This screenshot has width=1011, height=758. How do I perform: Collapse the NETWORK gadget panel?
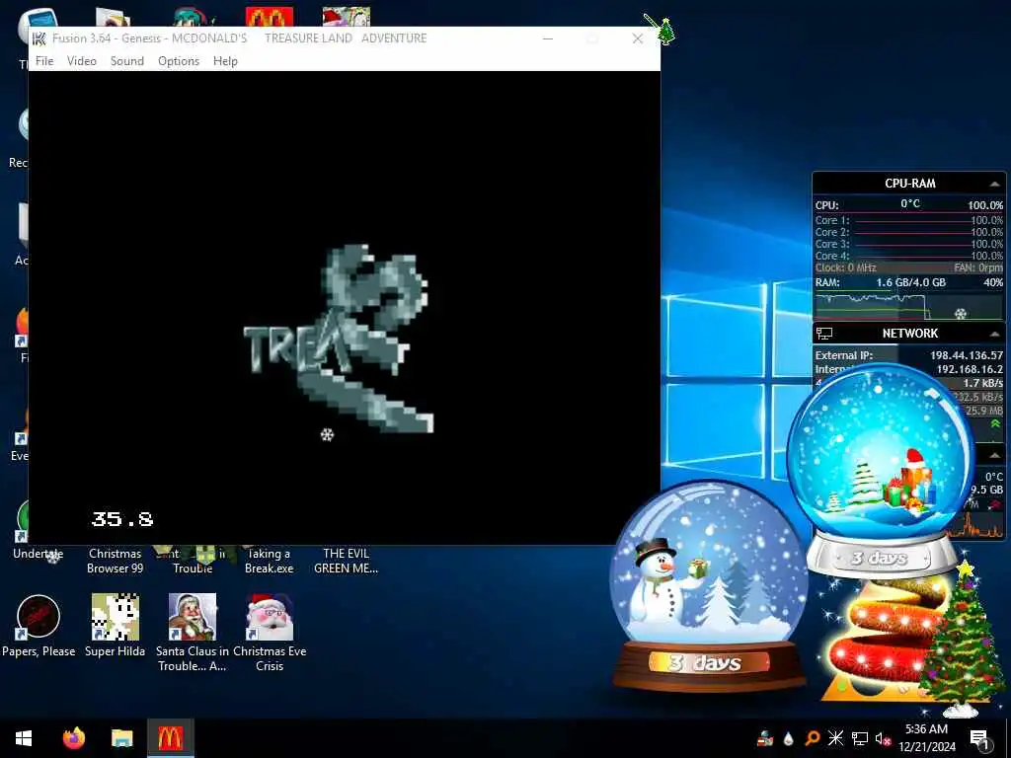tap(994, 334)
